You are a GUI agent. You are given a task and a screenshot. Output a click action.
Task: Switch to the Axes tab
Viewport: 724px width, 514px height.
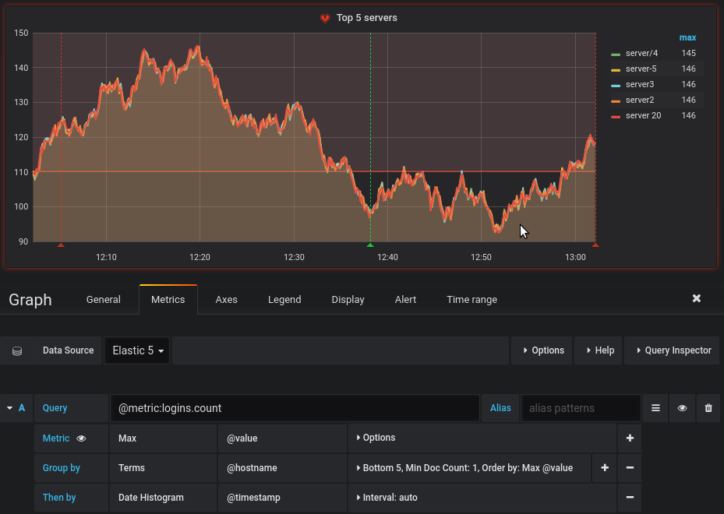coord(226,299)
